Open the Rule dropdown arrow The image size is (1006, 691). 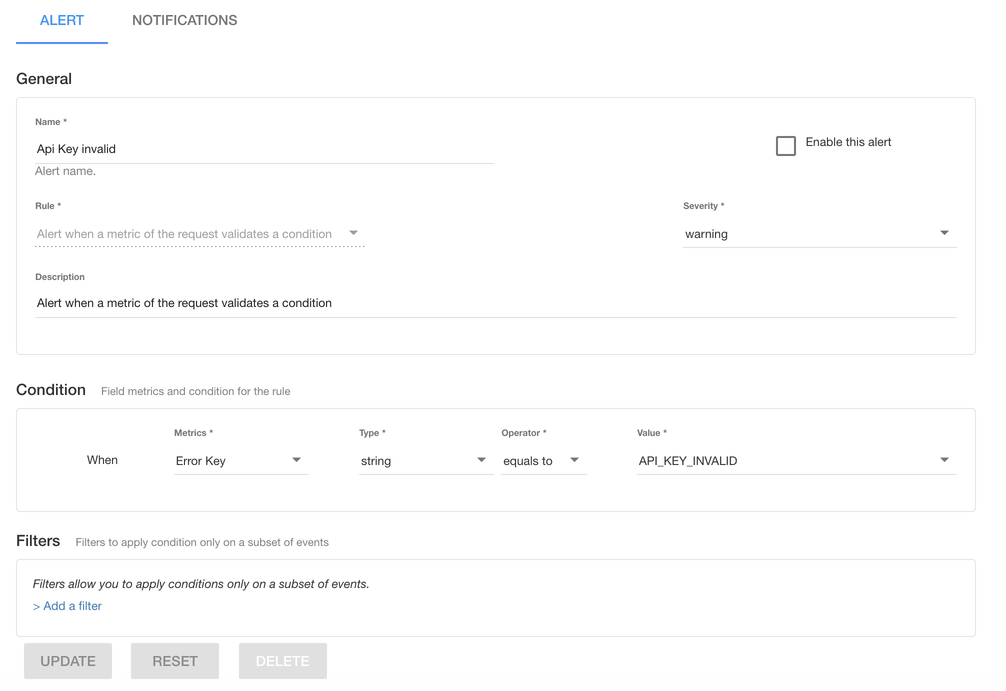[353, 233]
